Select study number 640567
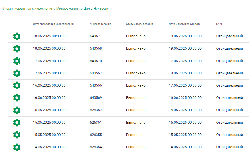Viewport: 249px width, 163px height. (x=96, y=73)
